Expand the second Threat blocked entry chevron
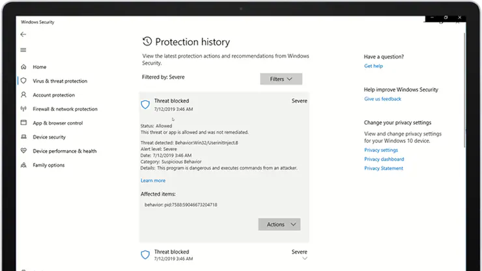The height and width of the screenshot is (271, 482). [305, 259]
